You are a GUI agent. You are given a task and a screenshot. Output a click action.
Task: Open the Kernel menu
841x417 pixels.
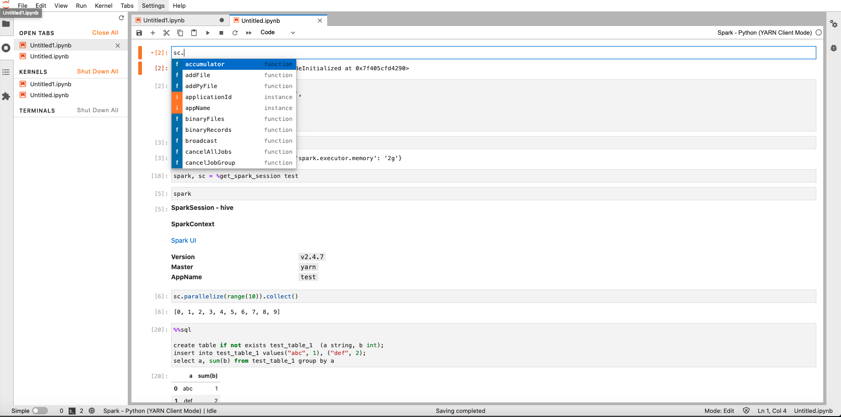click(x=103, y=5)
